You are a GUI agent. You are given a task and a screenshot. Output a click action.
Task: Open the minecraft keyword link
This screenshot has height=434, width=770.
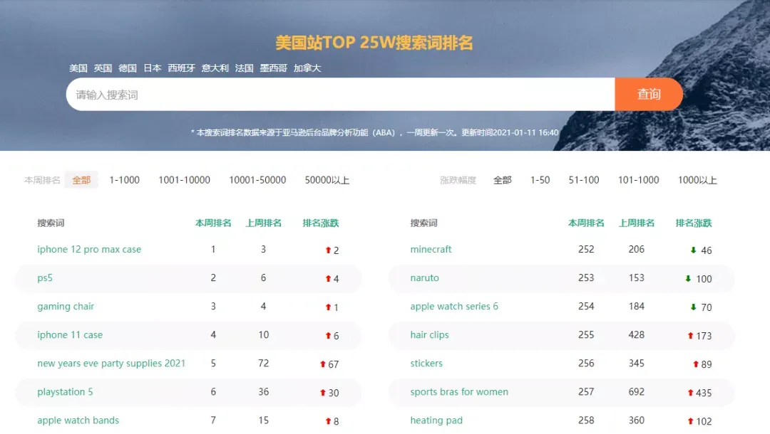tap(431, 249)
